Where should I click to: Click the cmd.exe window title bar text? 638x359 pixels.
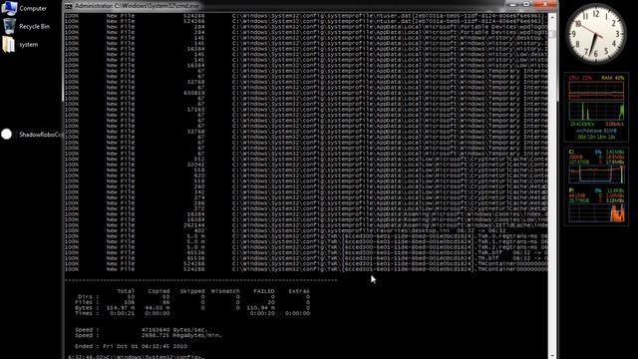[138, 6]
